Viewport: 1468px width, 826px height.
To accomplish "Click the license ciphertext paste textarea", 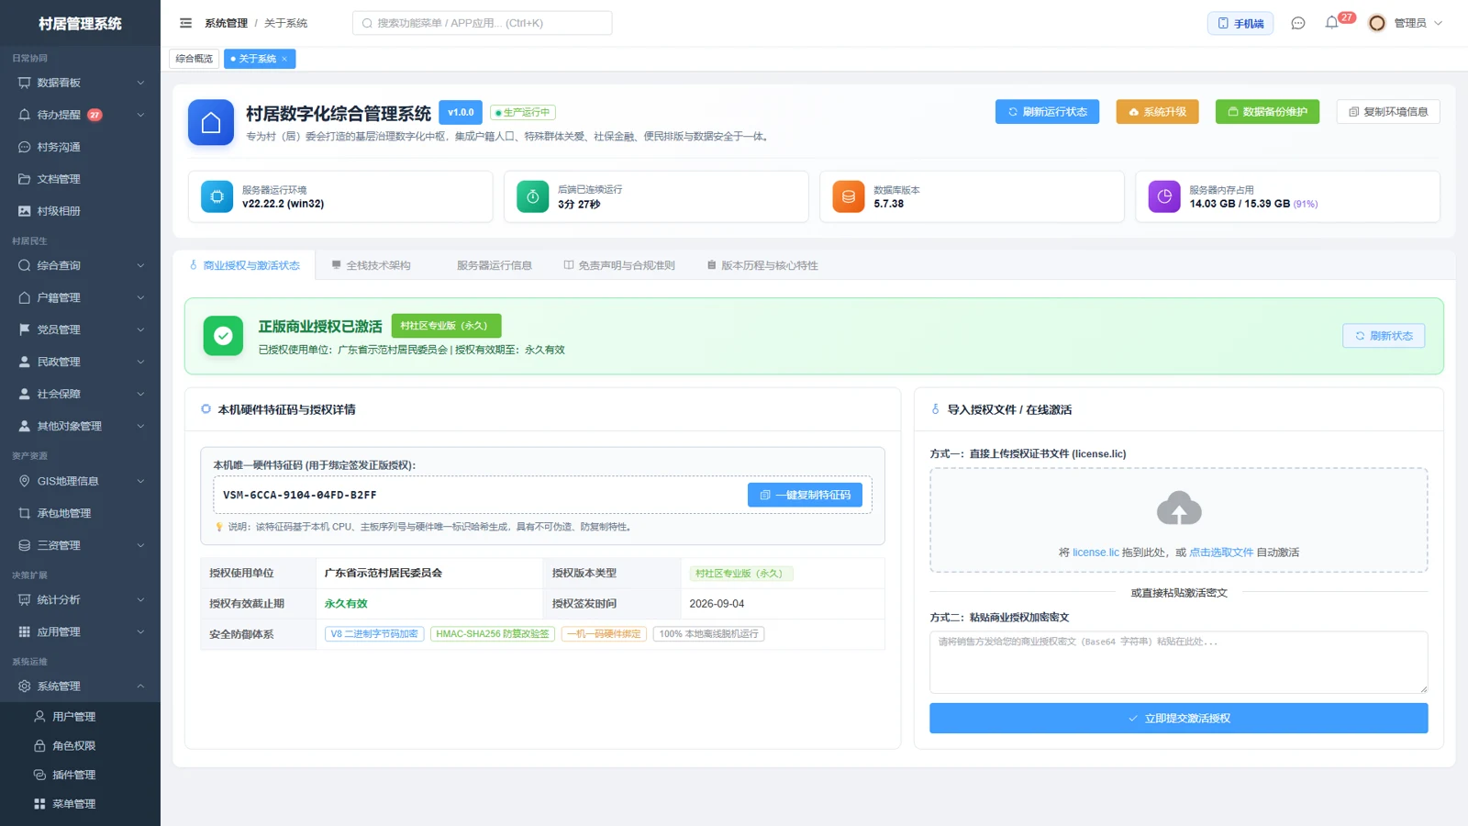I will (1178, 662).
